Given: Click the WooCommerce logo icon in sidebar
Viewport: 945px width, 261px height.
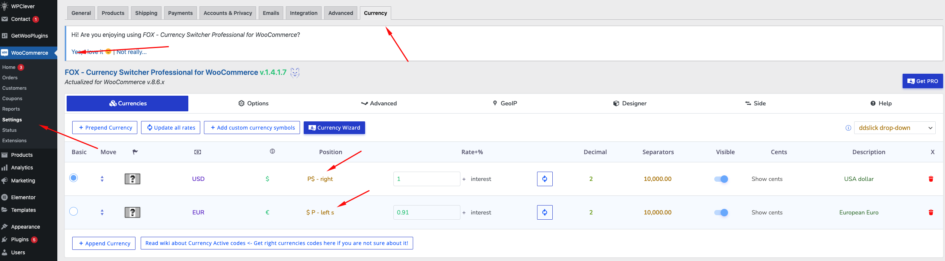Looking at the screenshot, I should pyautogui.click(x=4, y=52).
